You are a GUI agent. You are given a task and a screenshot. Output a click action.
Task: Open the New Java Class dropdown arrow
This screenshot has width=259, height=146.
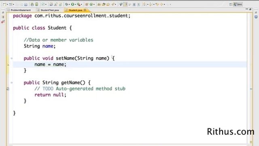point(94,4)
